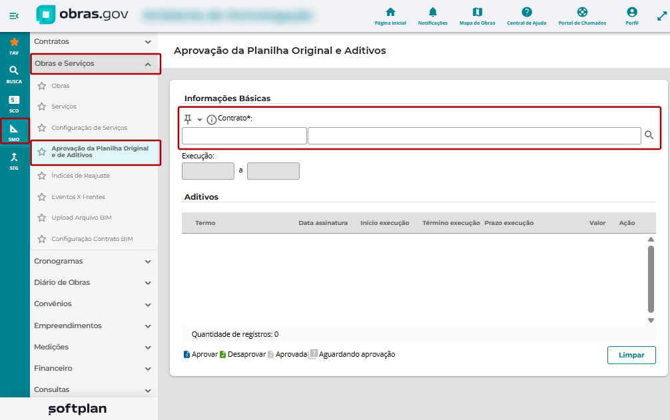Click the Desaprovar legend icon
Viewport: 670px width, 420px height.
tap(222, 355)
